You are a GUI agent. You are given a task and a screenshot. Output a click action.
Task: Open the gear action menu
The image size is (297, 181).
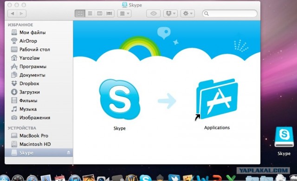click(187, 13)
